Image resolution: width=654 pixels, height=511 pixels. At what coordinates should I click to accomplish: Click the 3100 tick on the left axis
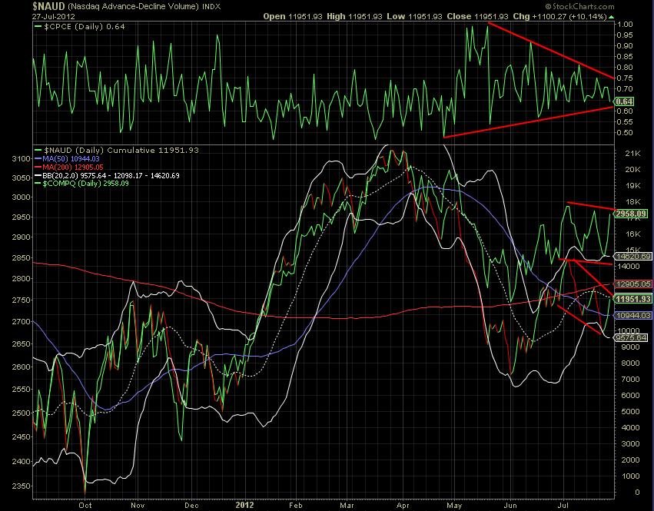[x=22, y=159]
